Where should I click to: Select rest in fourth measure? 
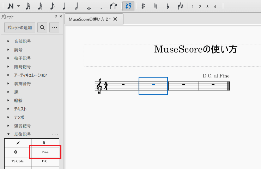(x=213, y=84)
